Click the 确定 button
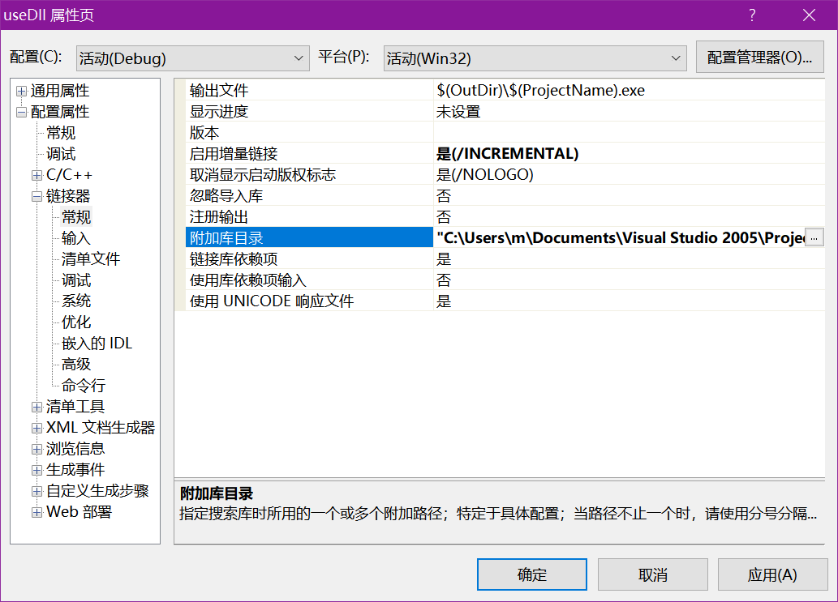Image resolution: width=838 pixels, height=602 pixels. click(531, 575)
